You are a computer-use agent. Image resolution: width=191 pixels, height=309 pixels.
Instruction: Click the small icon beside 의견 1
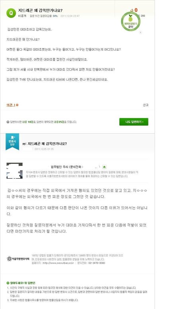click(x=17, y=105)
